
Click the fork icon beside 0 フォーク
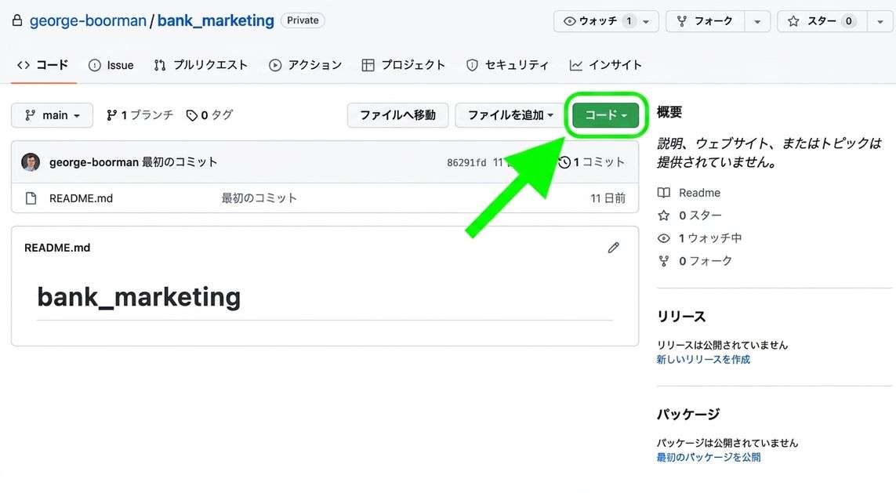coord(663,261)
